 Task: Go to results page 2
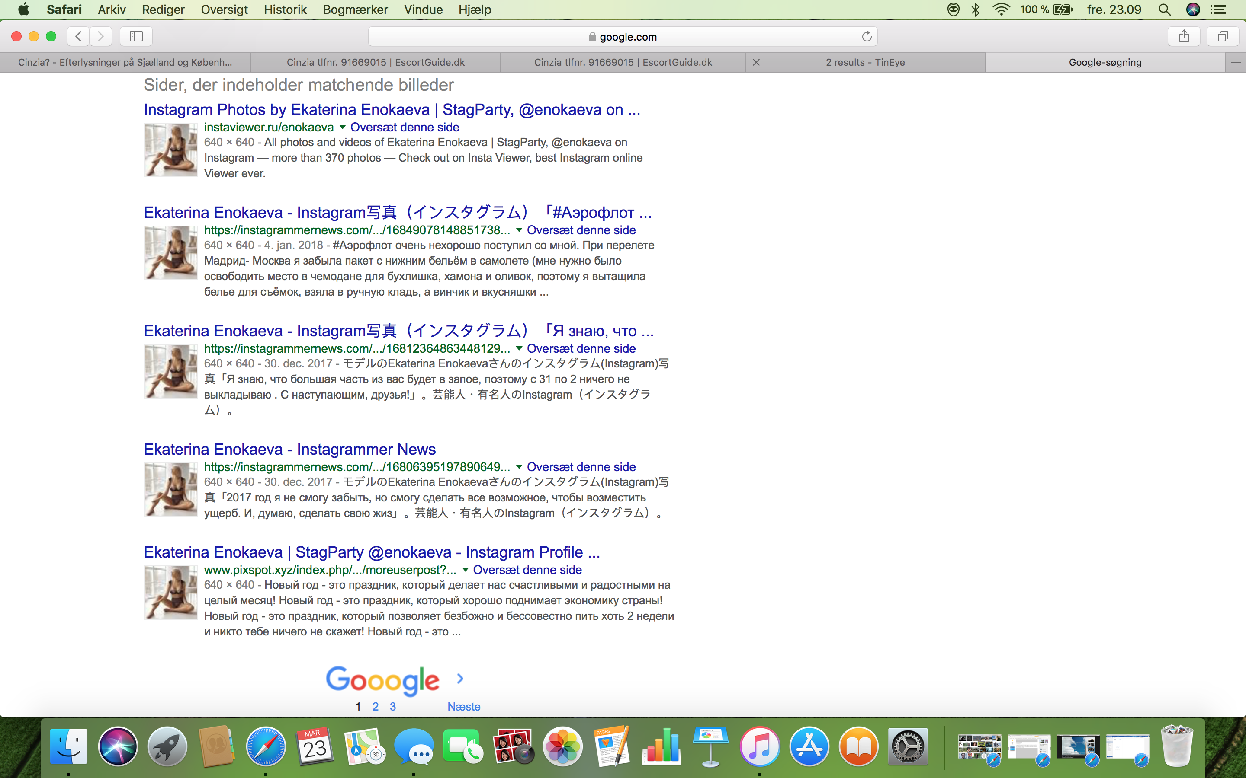[376, 707]
